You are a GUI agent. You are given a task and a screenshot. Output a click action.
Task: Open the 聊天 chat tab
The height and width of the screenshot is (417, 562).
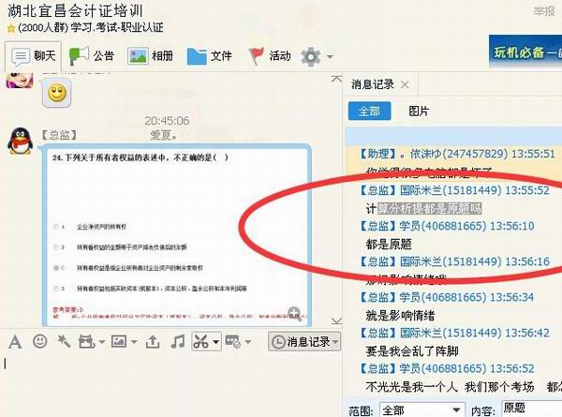point(33,56)
